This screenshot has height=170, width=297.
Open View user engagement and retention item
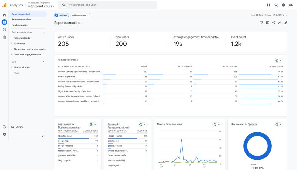(30, 54)
